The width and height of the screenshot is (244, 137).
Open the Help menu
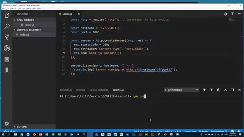(39, 9)
